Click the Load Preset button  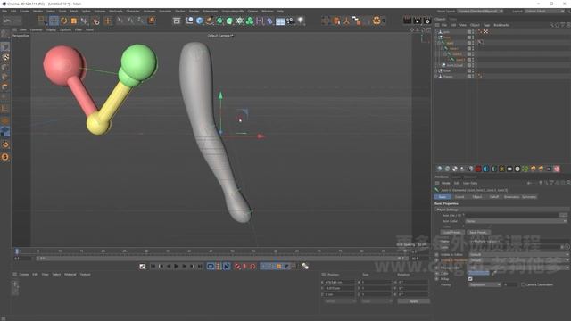[452, 232]
